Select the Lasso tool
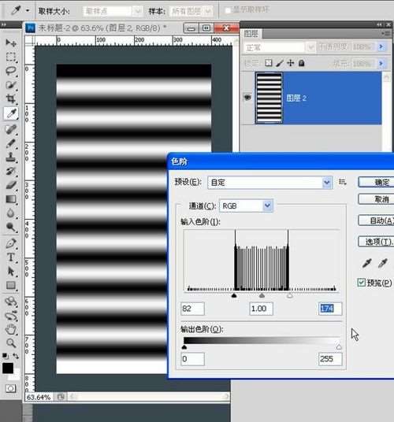 [11, 71]
